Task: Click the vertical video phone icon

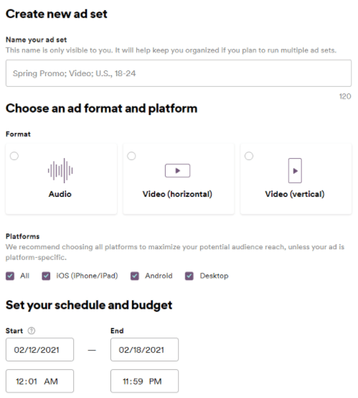Action: point(295,170)
